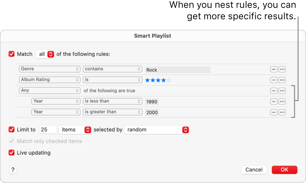Remove the Album Rating rule
This screenshot has width=306, height=183.
(x=273, y=80)
